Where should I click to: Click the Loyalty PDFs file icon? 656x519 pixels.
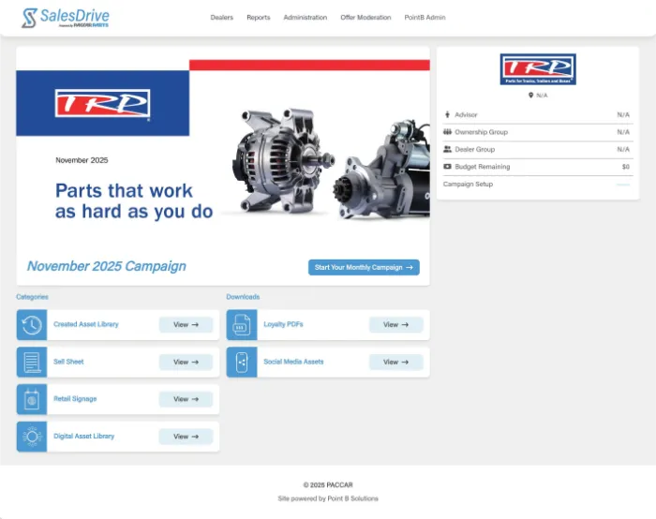tap(242, 325)
